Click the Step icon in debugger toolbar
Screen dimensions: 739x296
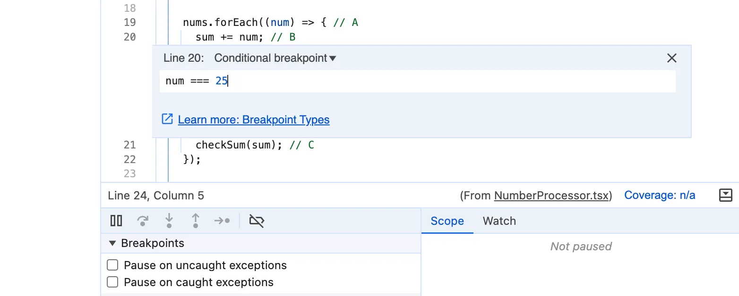pos(222,221)
